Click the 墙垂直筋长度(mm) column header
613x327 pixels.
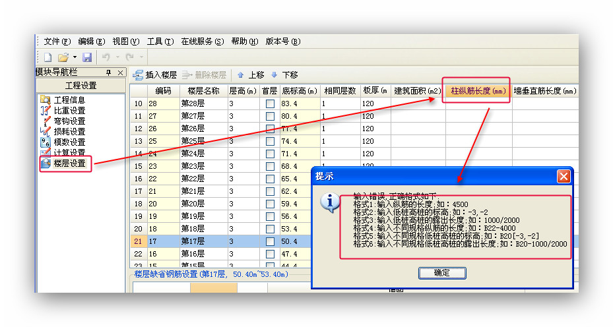pyautogui.click(x=545, y=91)
